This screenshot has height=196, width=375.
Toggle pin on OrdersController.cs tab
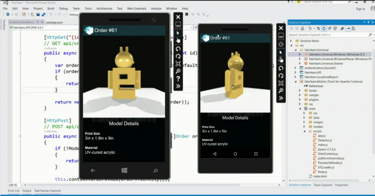pyautogui.click(x=38, y=22)
